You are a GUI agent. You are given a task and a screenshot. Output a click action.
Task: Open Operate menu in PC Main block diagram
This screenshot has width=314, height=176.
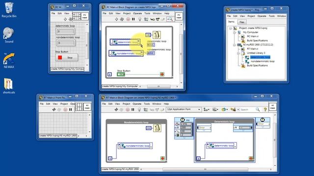(x=137, y=13)
